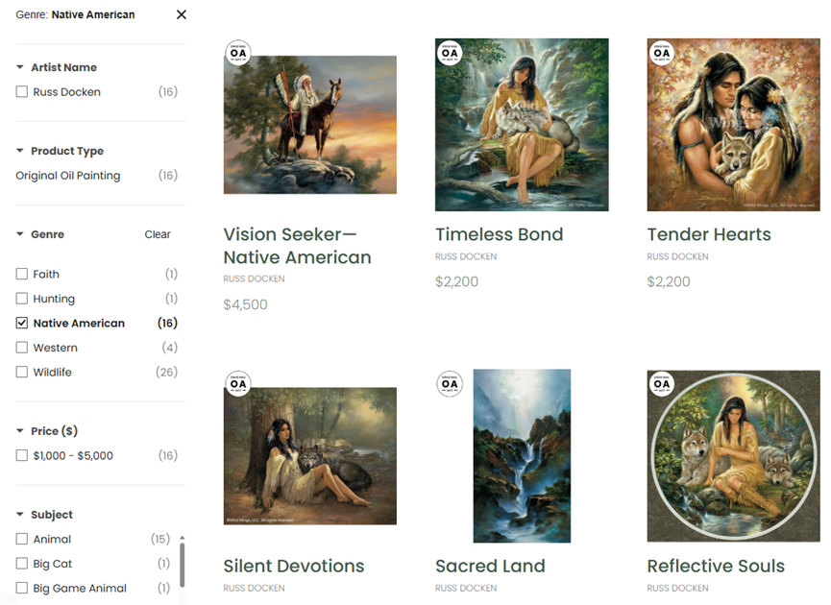Image resolution: width=831 pixels, height=605 pixels.
Task: Click OA badge on Silent Devotions painting
Action: [238, 384]
